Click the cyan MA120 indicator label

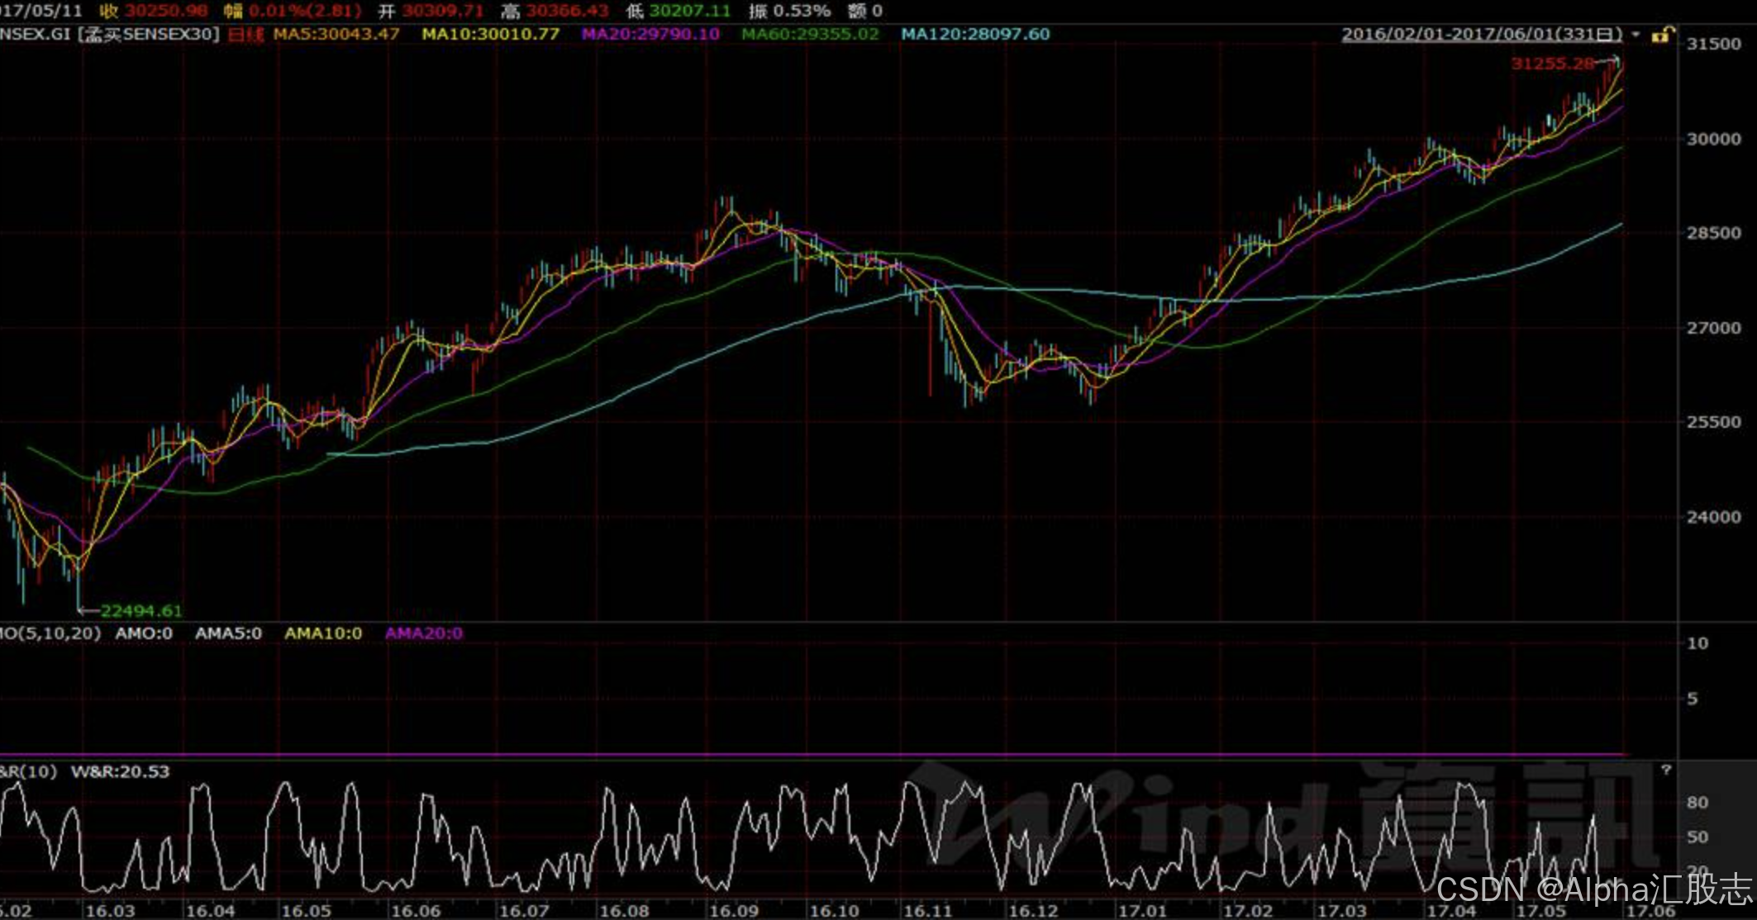[974, 35]
